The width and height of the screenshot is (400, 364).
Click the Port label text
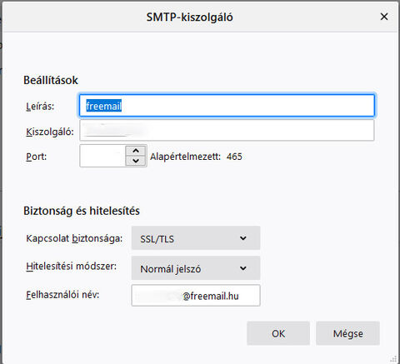click(37, 157)
